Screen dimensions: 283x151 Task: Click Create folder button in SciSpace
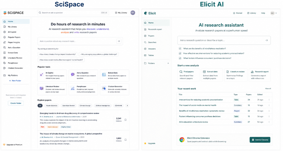(x=16, y=103)
